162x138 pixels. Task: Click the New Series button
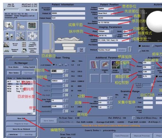pyautogui.click(x=14, y=73)
